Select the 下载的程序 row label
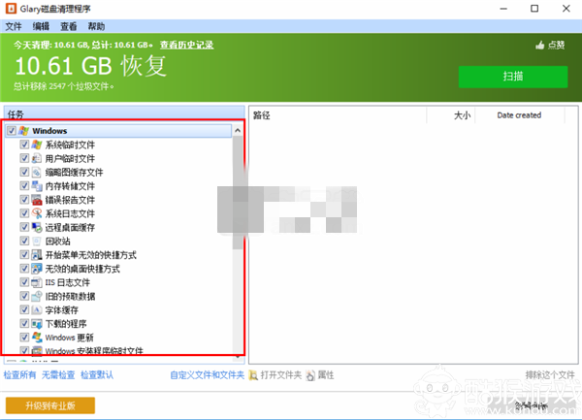The image size is (582, 420). [66, 324]
